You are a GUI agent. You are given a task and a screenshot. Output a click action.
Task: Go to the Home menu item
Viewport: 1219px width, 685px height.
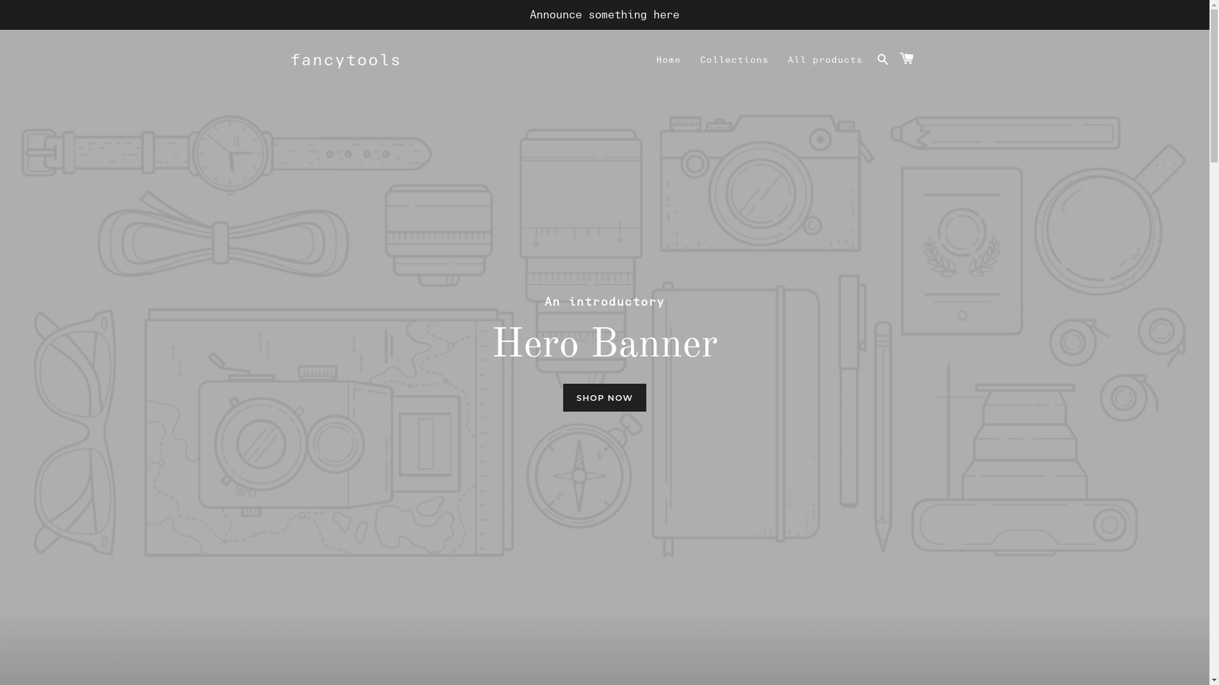669,60
